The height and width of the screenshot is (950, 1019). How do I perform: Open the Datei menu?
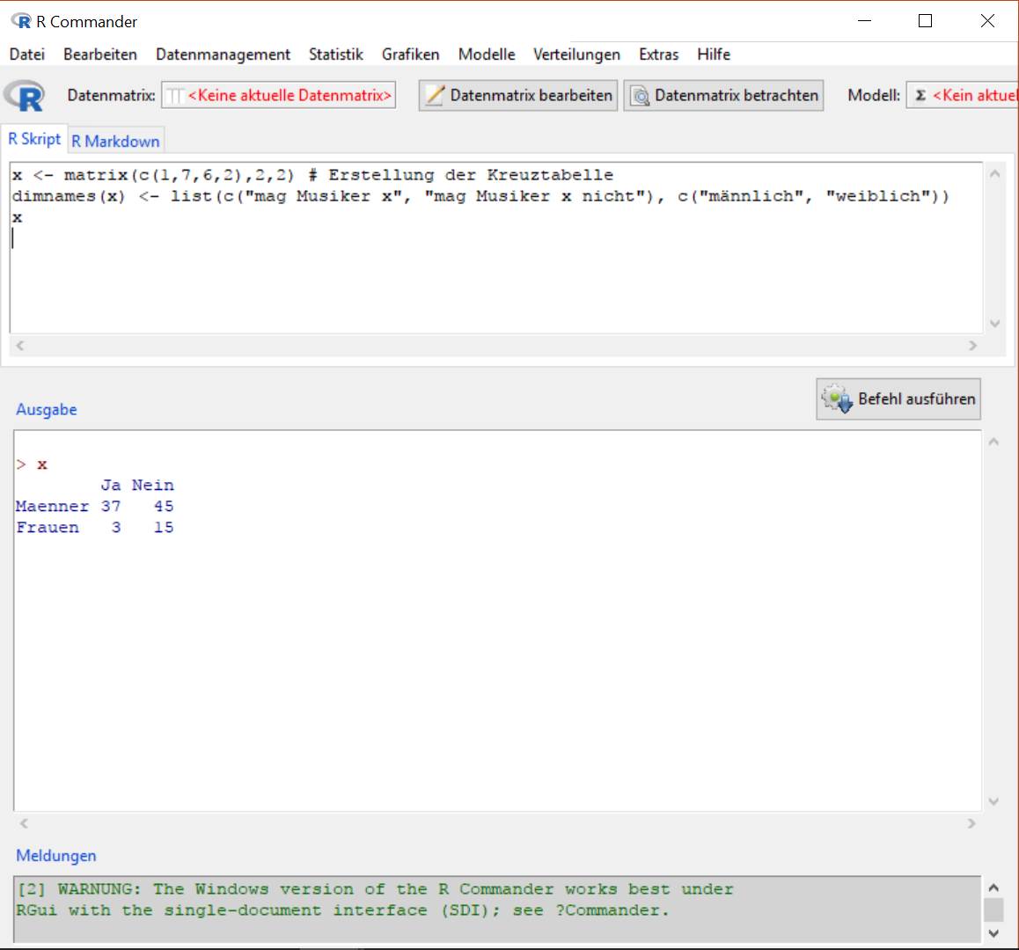coord(27,55)
